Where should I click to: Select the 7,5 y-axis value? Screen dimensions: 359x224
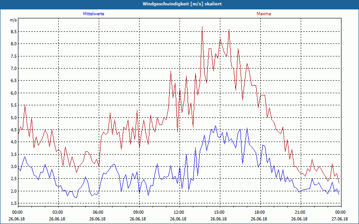pos(13,56)
